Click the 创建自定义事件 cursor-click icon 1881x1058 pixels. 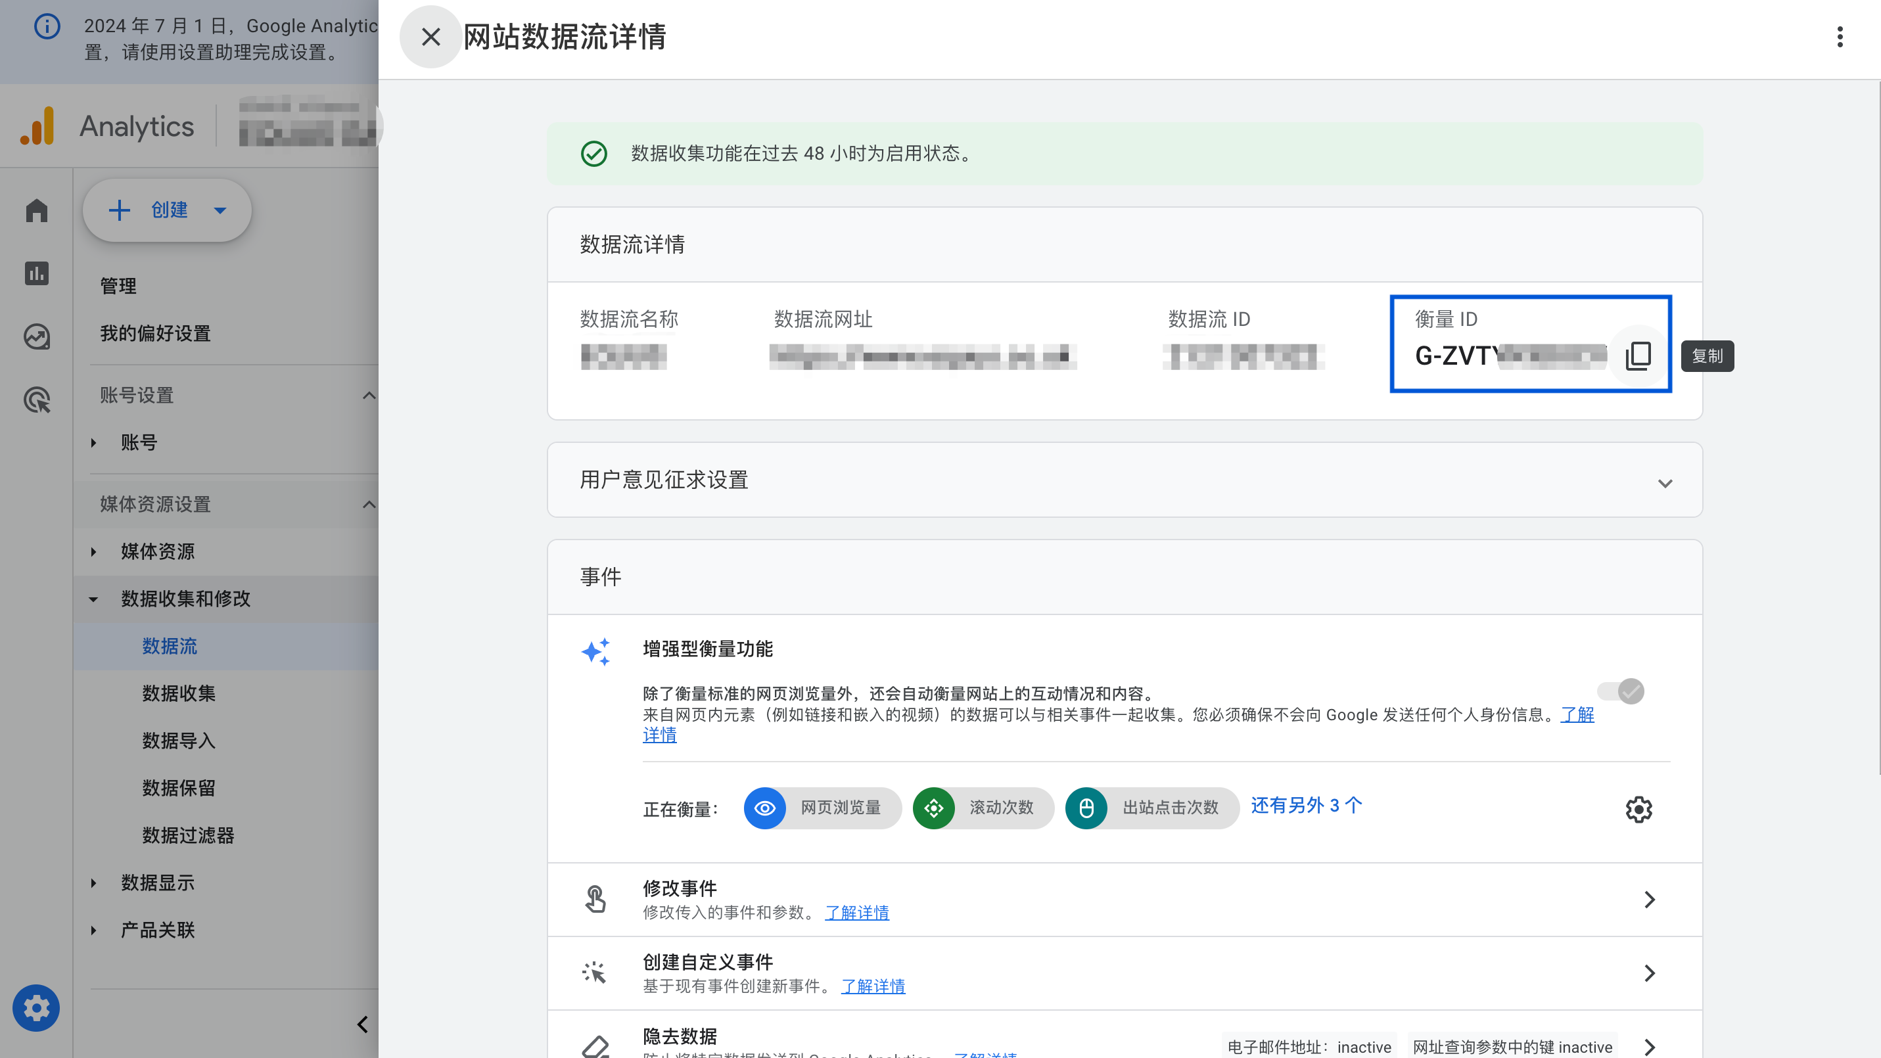tap(595, 973)
